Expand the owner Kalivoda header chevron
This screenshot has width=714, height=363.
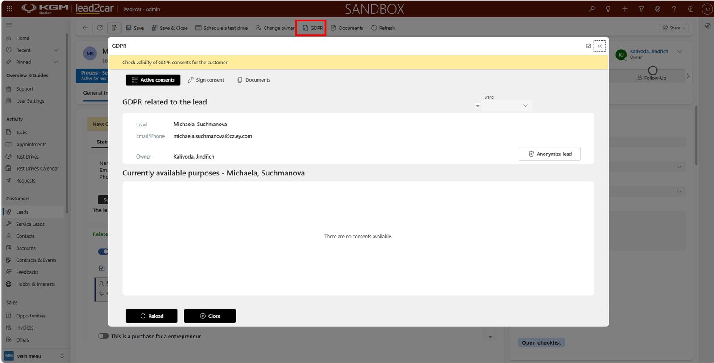(x=680, y=51)
